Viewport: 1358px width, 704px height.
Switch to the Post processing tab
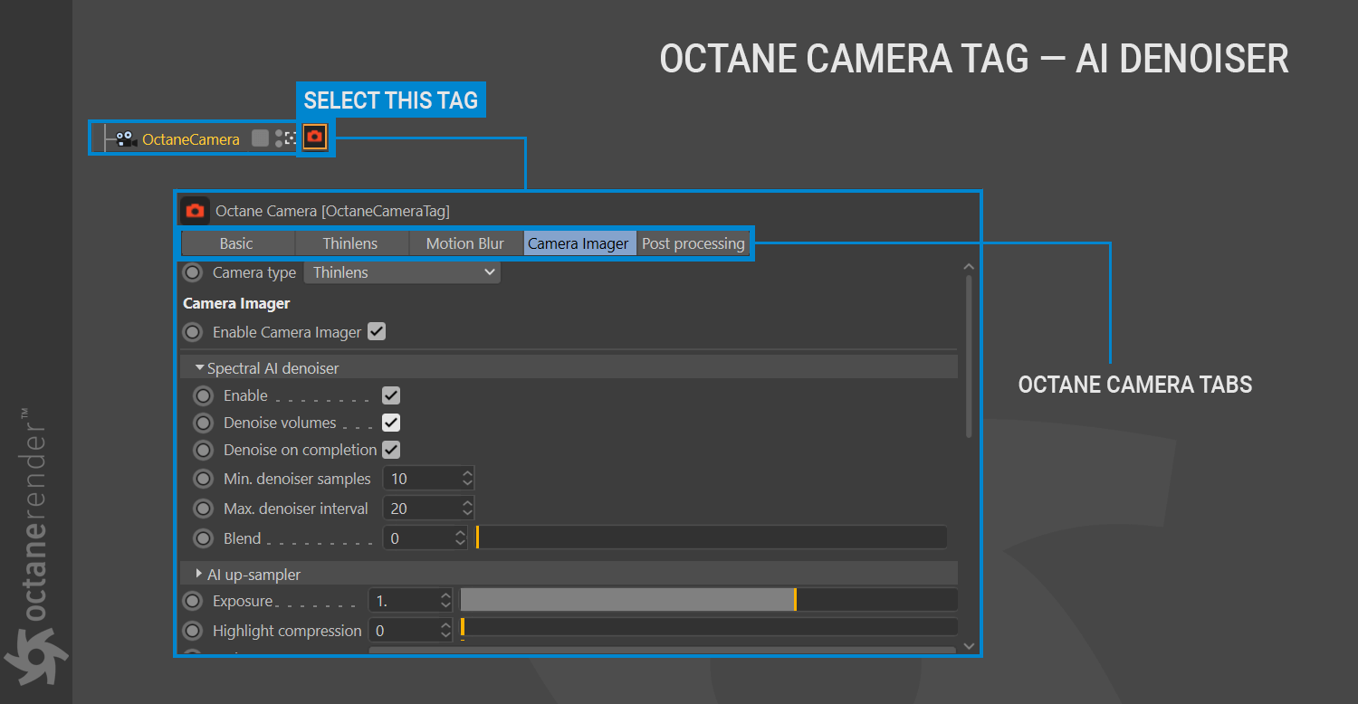[693, 243]
